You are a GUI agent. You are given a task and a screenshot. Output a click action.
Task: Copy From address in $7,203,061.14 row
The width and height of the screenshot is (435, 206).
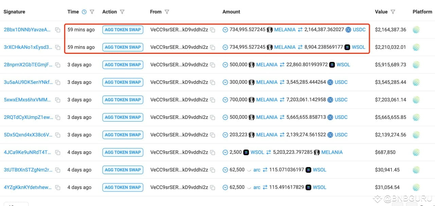[x=212, y=100]
